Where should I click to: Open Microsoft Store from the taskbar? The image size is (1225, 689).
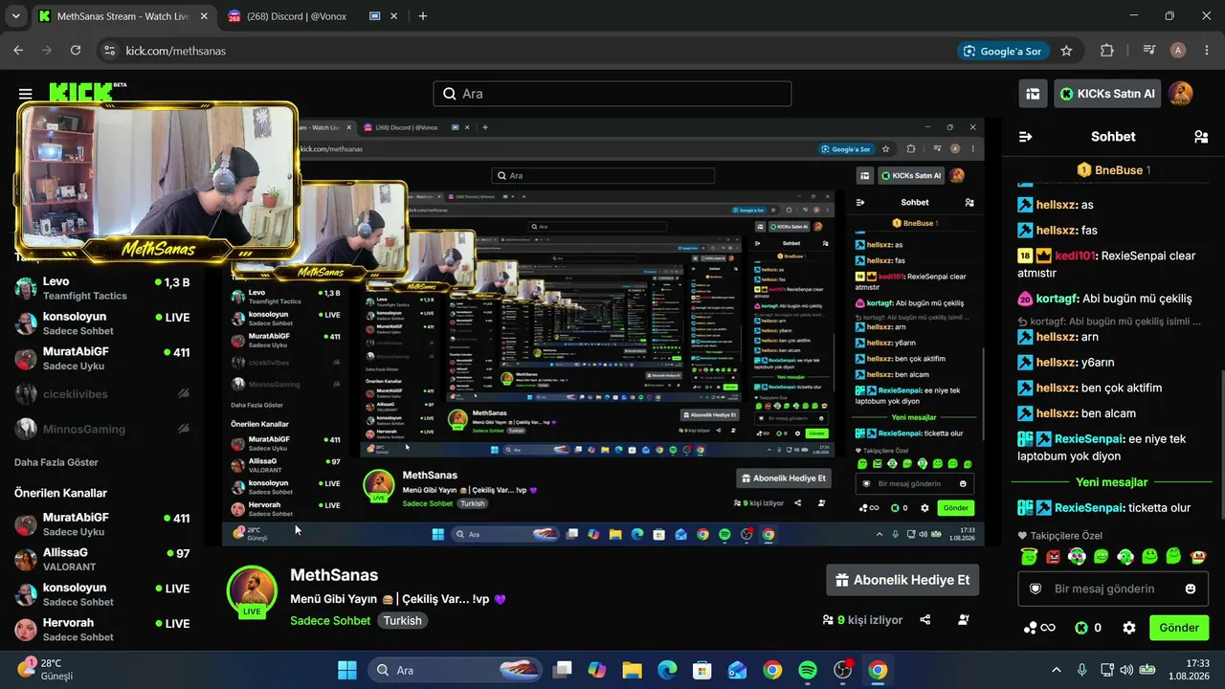click(702, 670)
